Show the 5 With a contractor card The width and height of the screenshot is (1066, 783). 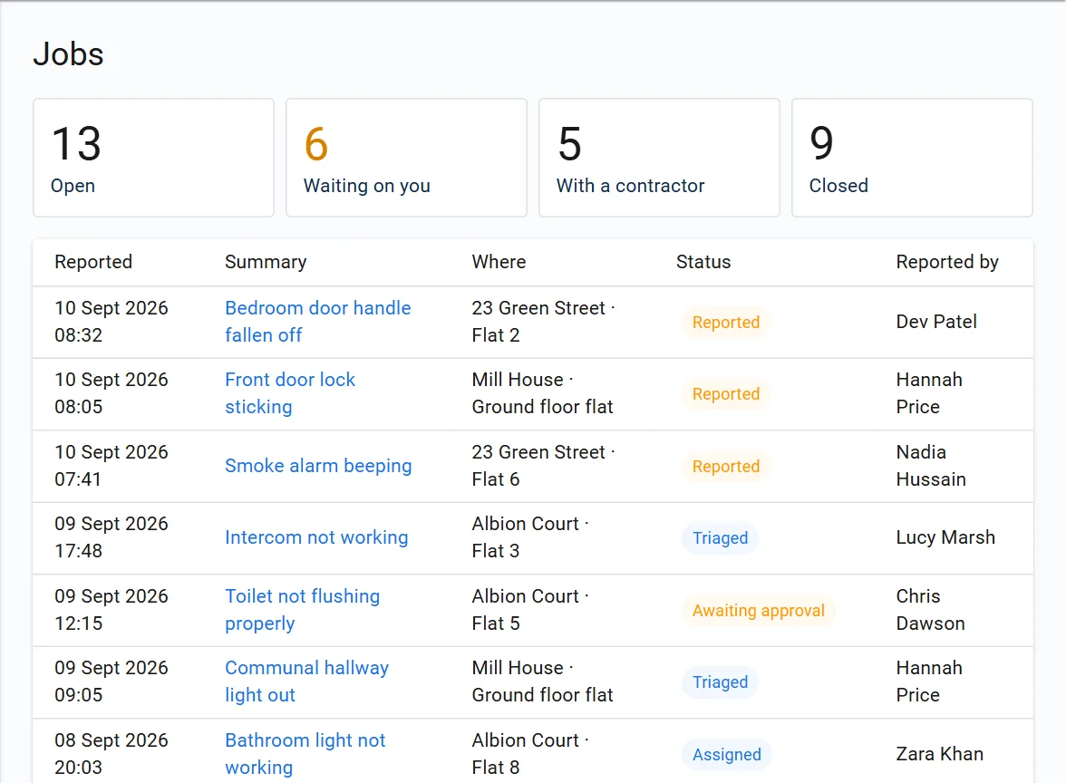660,158
